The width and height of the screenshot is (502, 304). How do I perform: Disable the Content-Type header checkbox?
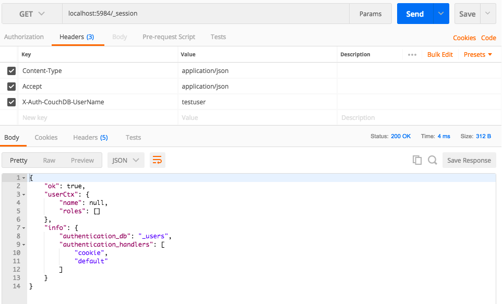coord(11,70)
